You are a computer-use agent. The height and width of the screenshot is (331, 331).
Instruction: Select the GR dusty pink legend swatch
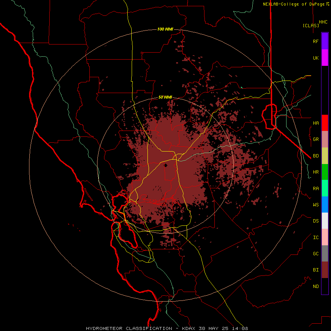click(x=325, y=139)
